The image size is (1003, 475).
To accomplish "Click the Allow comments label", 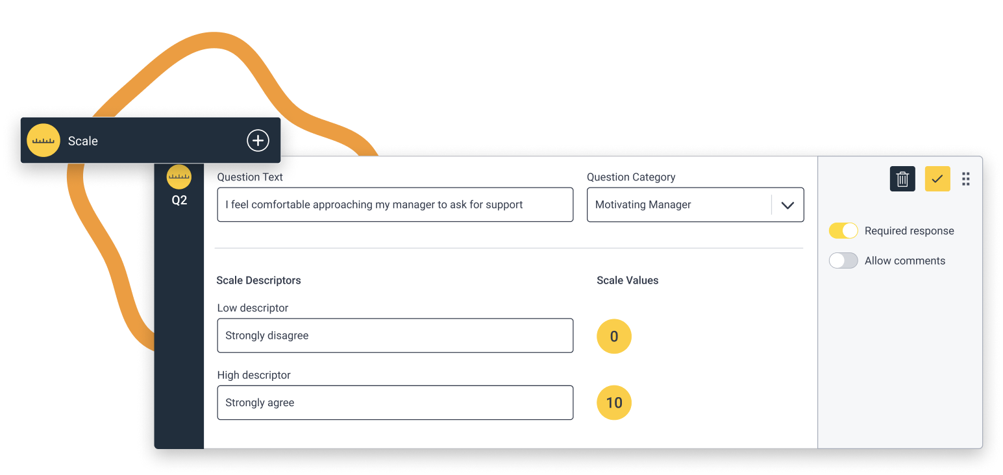I will 904,260.
